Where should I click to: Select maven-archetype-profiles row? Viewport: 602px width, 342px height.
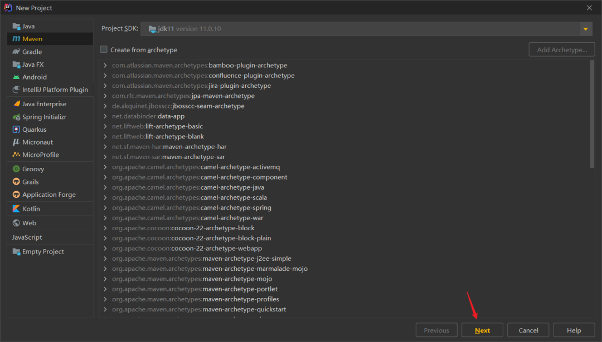pyautogui.click(x=345, y=299)
